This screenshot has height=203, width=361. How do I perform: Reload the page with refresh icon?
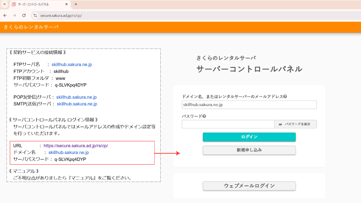pyautogui.click(x=24, y=15)
